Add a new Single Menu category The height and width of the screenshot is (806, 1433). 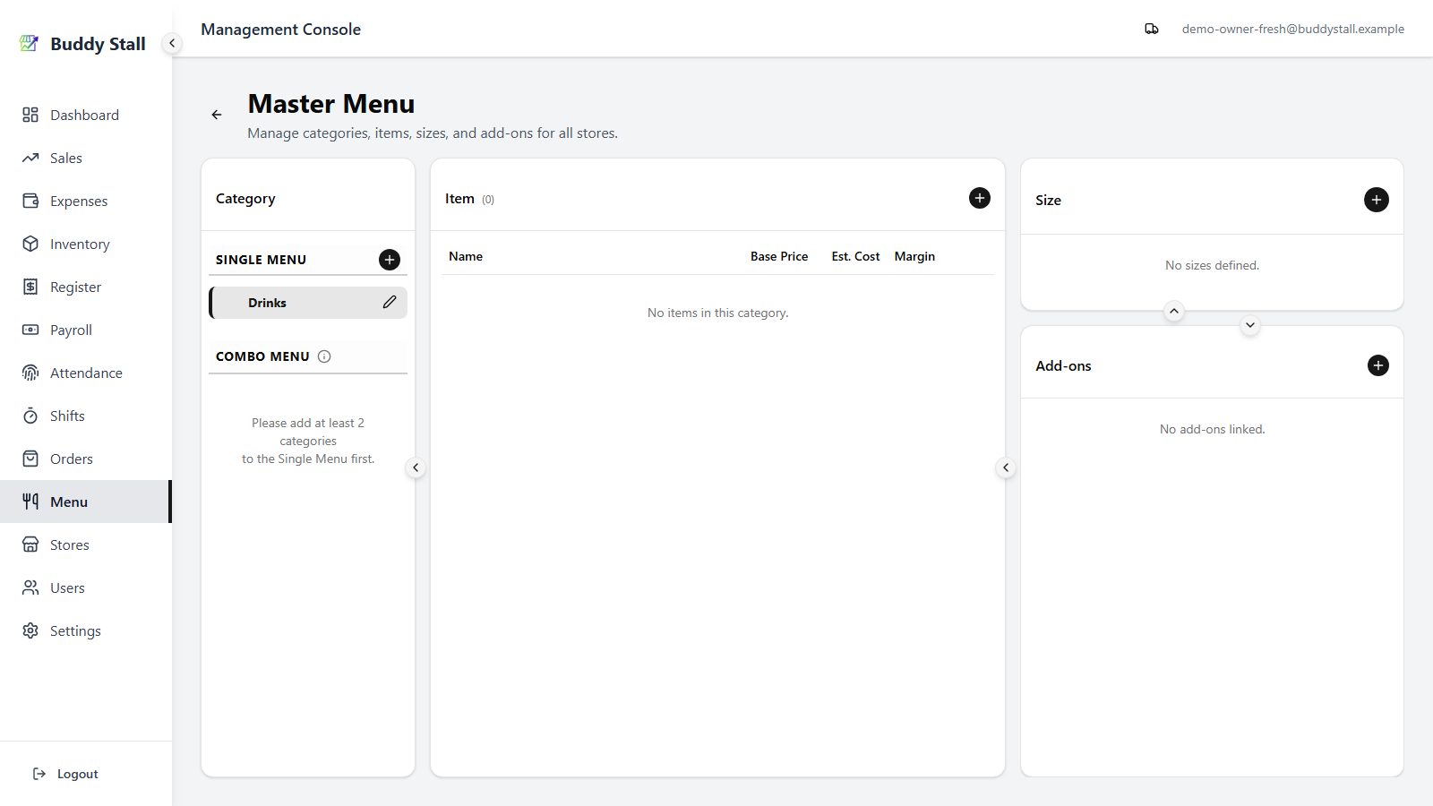[x=390, y=260]
